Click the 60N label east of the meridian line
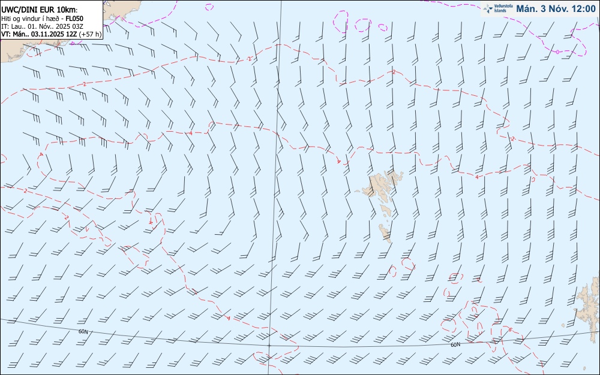The width and height of the screenshot is (600, 375). pyautogui.click(x=455, y=345)
